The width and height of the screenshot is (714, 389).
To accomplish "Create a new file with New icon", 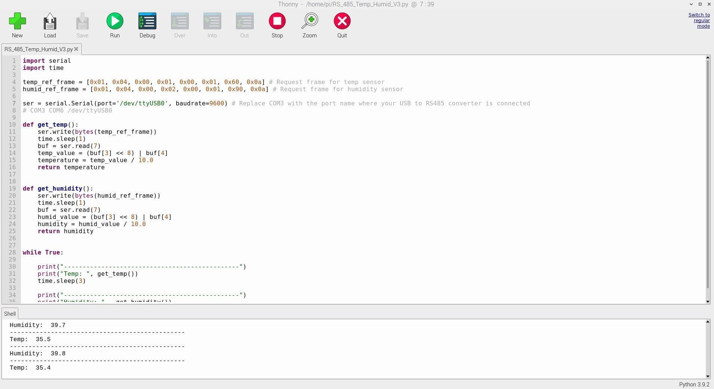I will (x=17, y=21).
